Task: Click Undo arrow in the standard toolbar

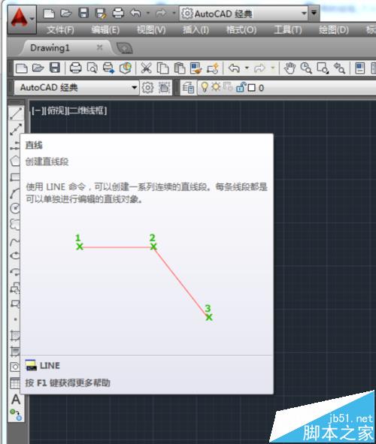Action: pyautogui.click(x=235, y=68)
